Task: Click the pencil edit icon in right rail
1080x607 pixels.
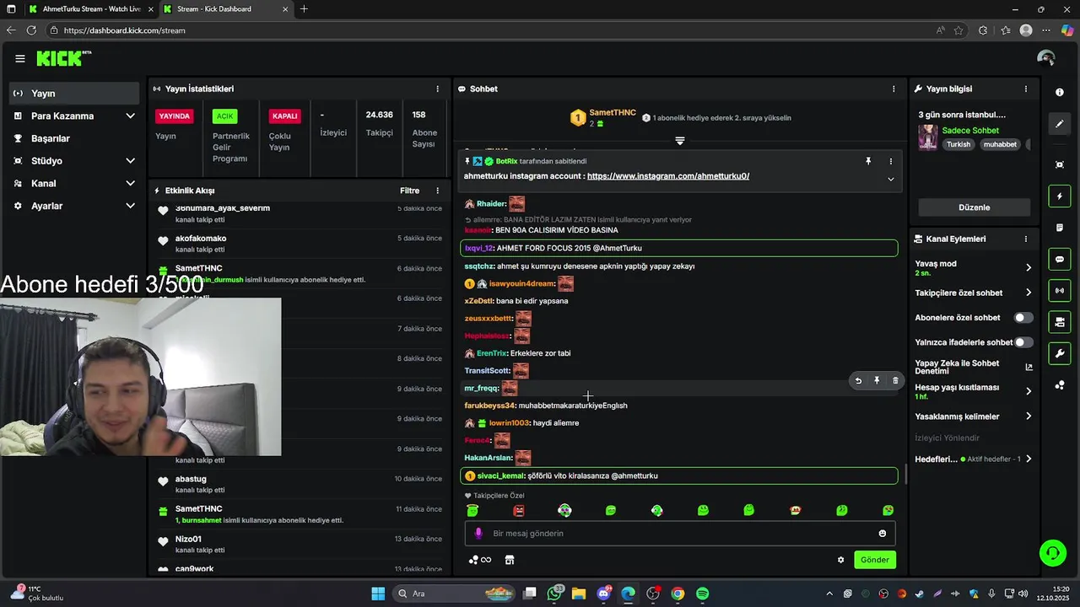Action: pyautogui.click(x=1060, y=124)
